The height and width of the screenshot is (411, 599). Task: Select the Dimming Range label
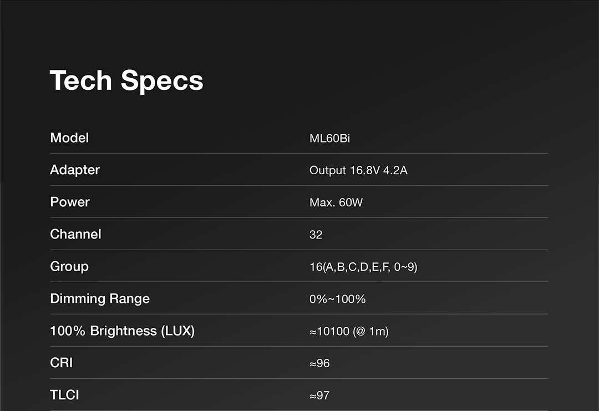tap(100, 298)
